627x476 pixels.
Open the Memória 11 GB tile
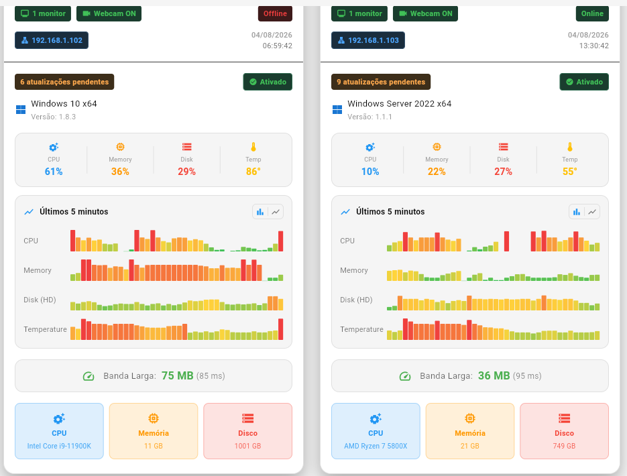click(x=154, y=431)
